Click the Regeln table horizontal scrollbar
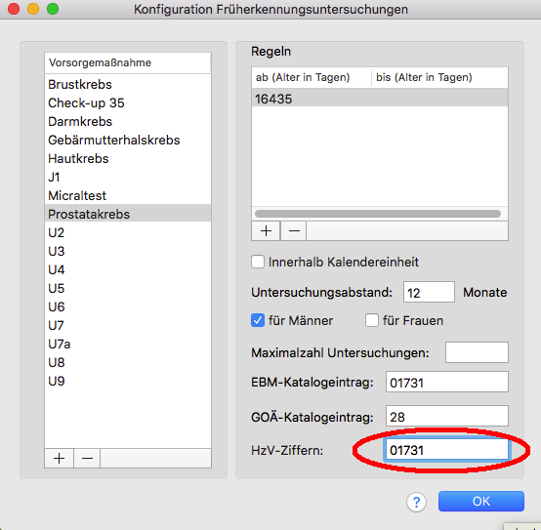This screenshot has height=530, width=541. (x=378, y=214)
